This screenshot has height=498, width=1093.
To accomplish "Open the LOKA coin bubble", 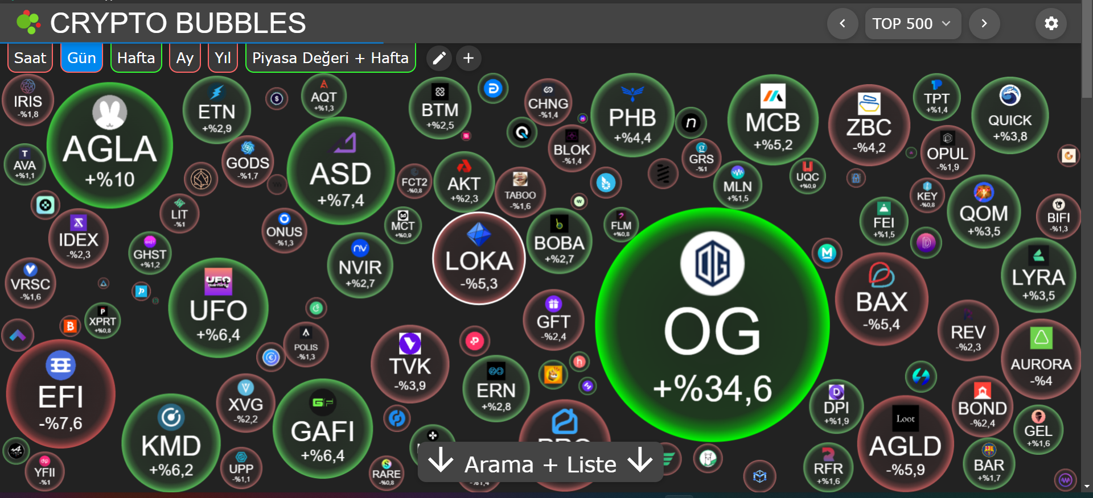I will tap(479, 259).
